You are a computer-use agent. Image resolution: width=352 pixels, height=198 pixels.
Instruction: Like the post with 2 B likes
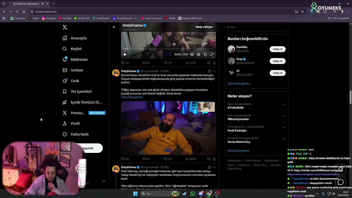(168, 63)
